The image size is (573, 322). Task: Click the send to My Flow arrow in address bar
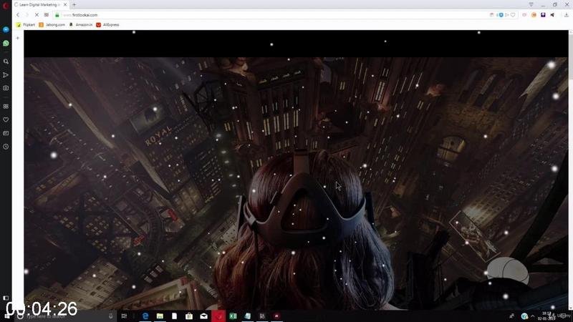[507, 15]
